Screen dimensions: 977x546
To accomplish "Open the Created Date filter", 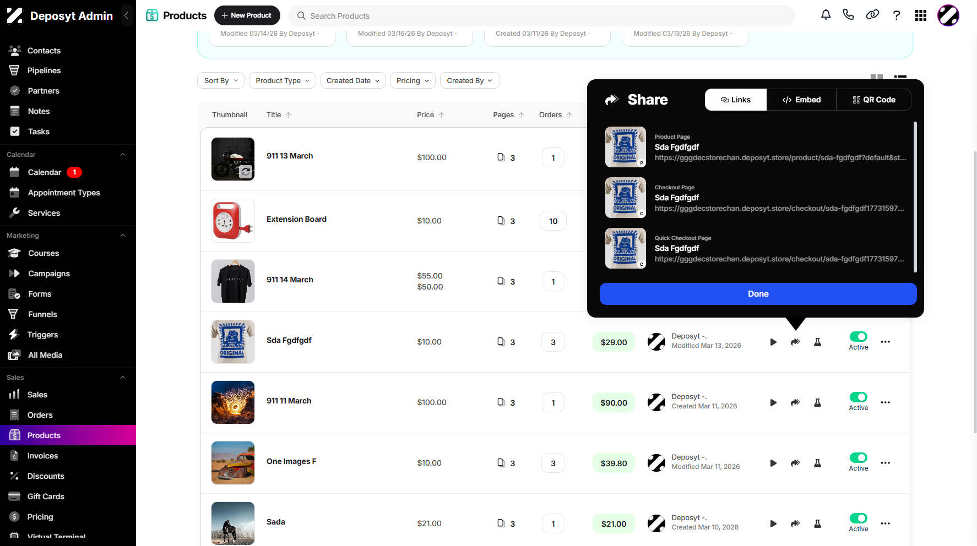I will click(x=353, y=80).
